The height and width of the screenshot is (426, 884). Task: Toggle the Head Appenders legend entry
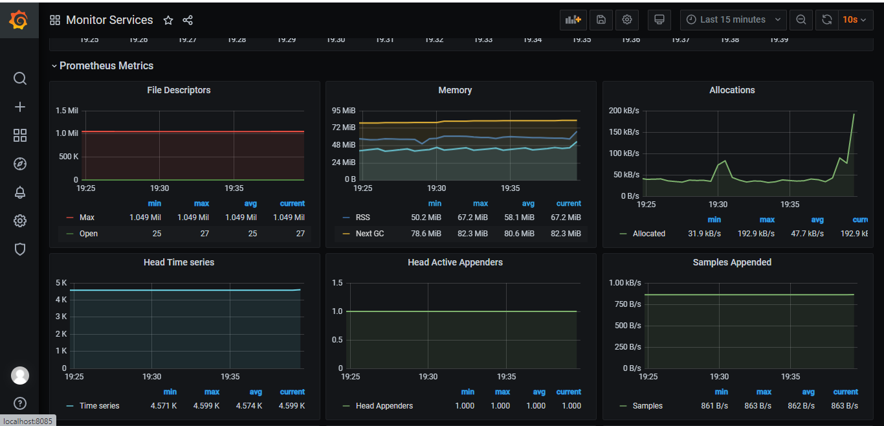[x=384, y=406]
